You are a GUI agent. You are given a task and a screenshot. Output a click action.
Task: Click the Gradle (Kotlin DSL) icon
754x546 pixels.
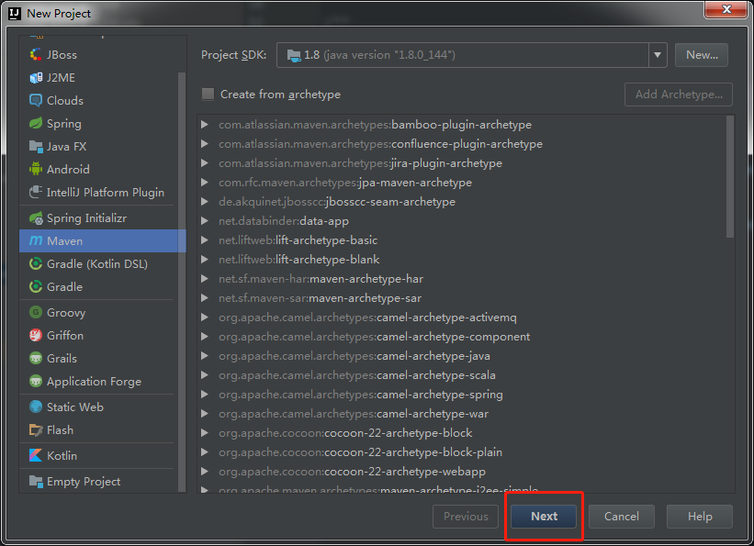[x=36, y=264]
